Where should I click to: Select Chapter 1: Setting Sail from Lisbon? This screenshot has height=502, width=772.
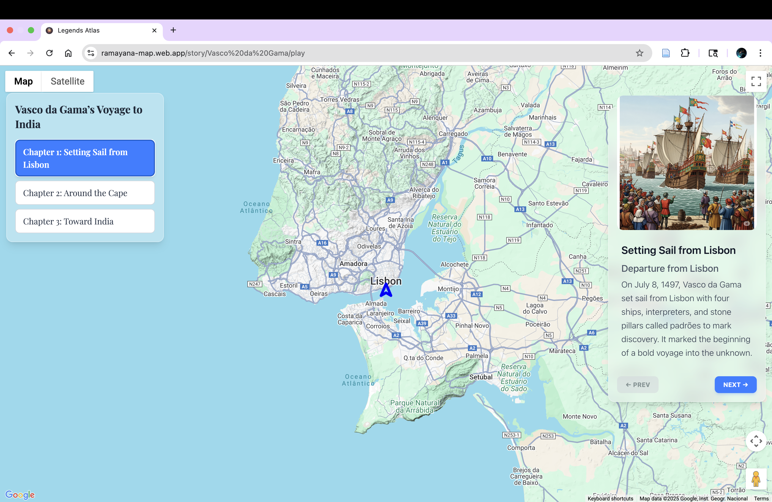pos(85,158)
